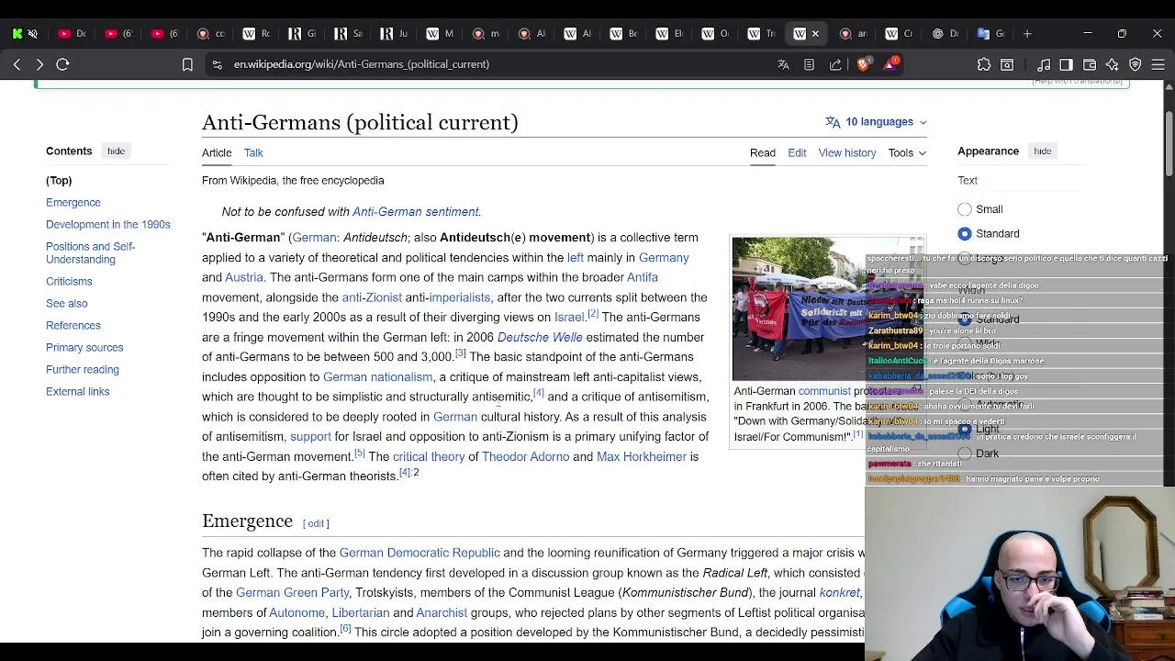The width and height of the screenshot is (1175, 661).
Task: Jump to Positions and Self-Understanding section
Action: point(90,253)
